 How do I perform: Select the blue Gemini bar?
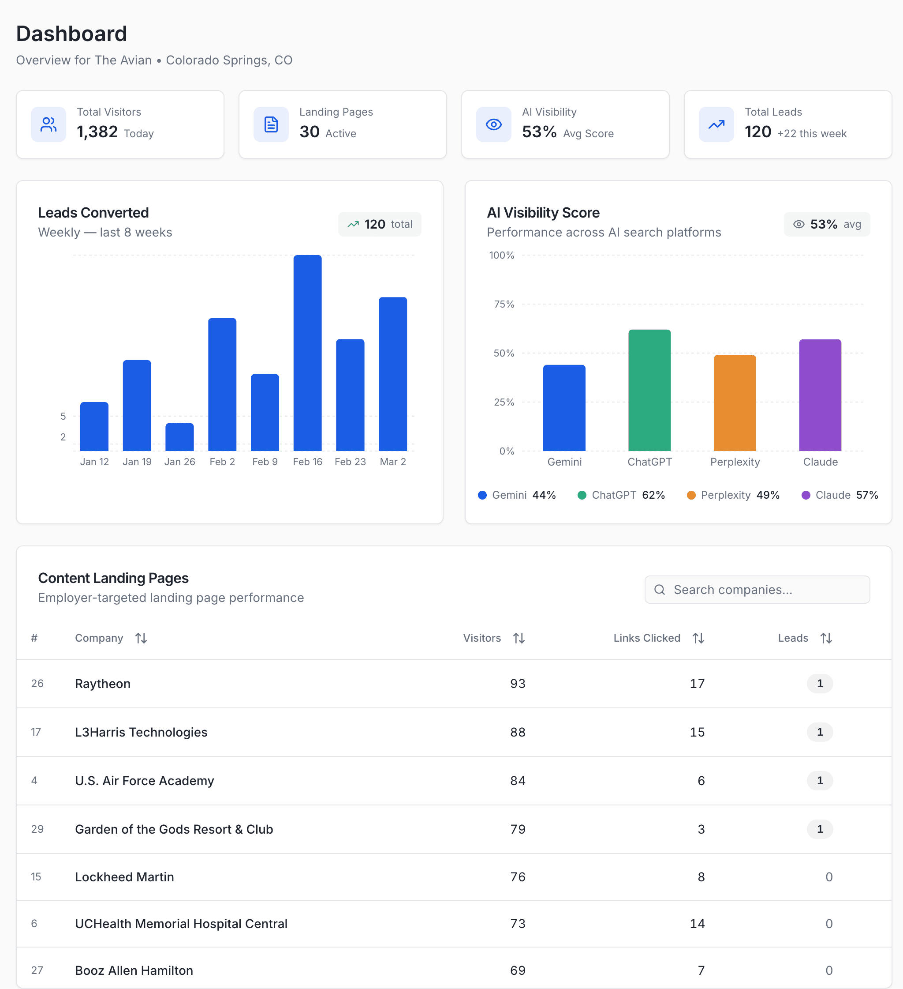click(x=564, y=408)
